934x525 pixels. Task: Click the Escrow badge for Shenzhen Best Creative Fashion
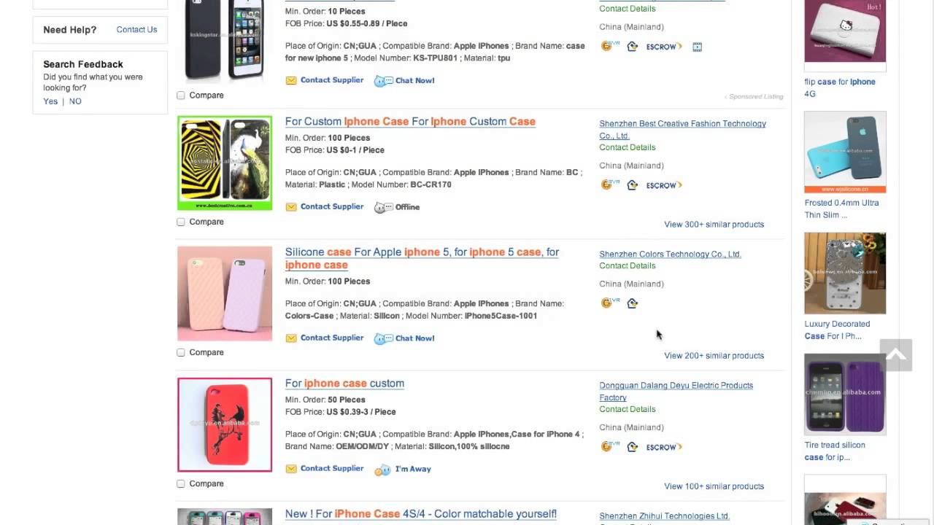663,185
